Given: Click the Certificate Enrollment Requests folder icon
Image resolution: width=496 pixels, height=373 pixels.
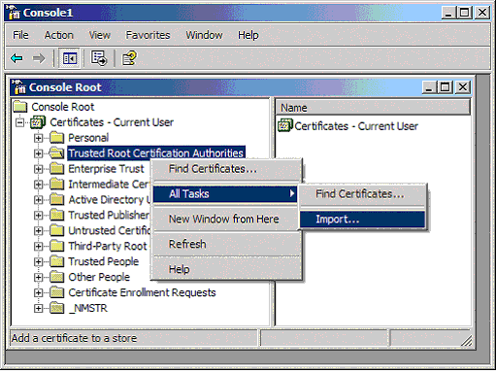Looking at the screenshot, I should (57, 292).
